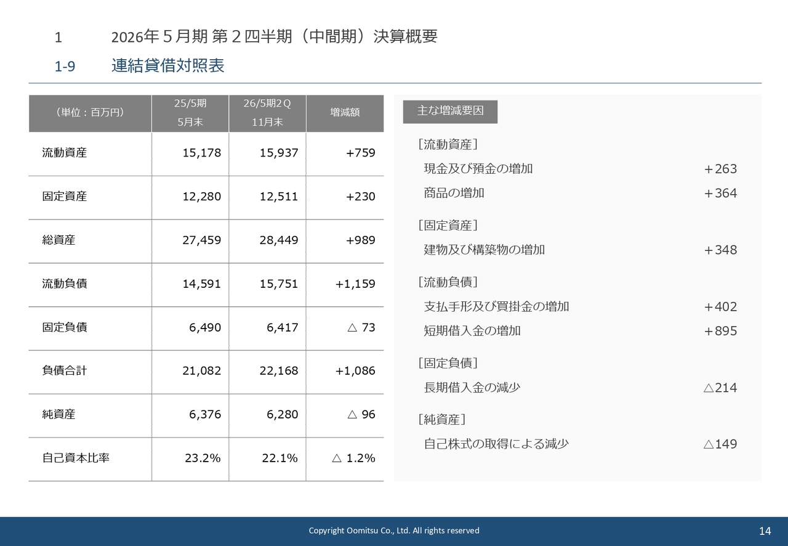Click the 25/5期 5月末 column header

click(190, 113)
